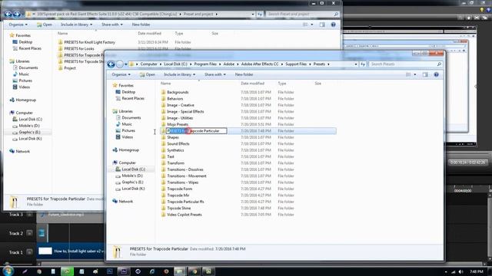Open Desktop in front window Favorites

128,92
